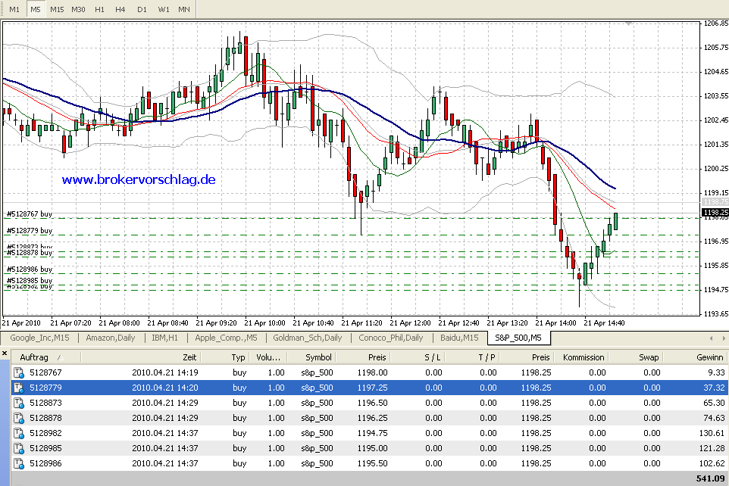
Task: Click the left scroll arrow in the tab bar
Action: (711, 338)
